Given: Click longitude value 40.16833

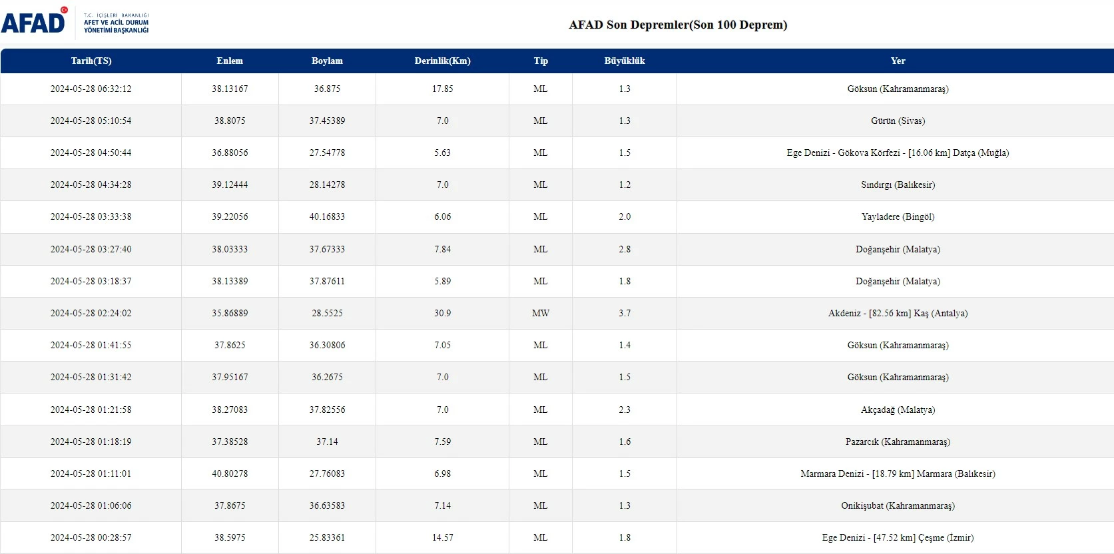Looking at the screenshot, I should click(327, 216).
